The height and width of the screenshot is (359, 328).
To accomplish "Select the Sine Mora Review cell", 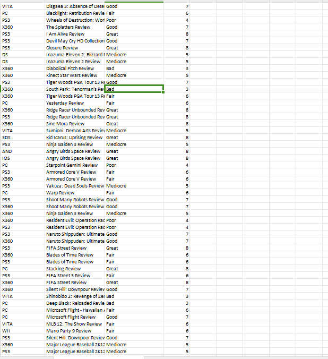I will coord(75,124).
